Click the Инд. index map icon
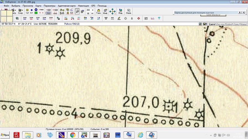This screenshot has height=139, width=248. [x=120, y=11]
